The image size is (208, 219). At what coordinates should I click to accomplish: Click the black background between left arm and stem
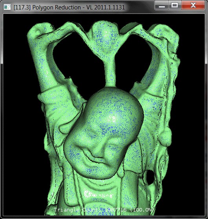click(78, 63)
